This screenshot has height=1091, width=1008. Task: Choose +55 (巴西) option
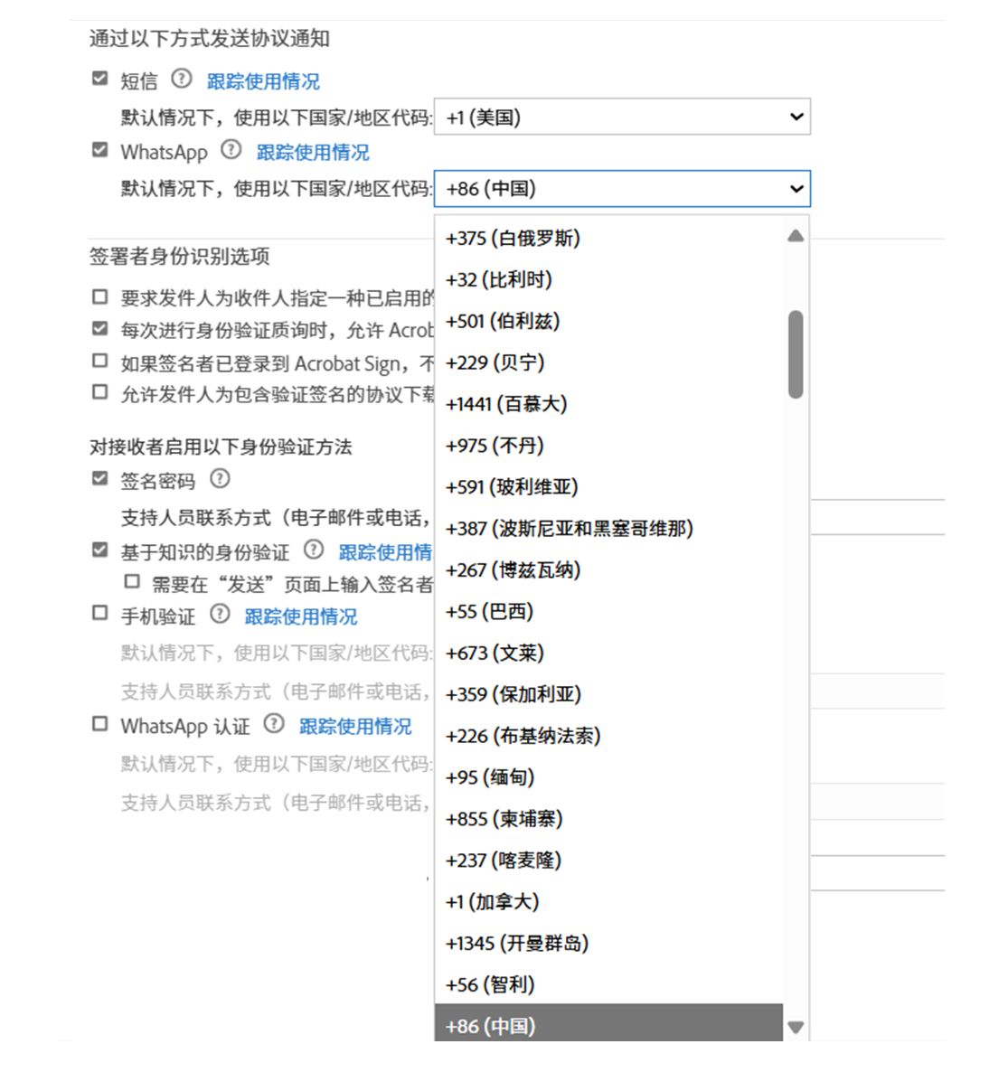pos(608,611)
